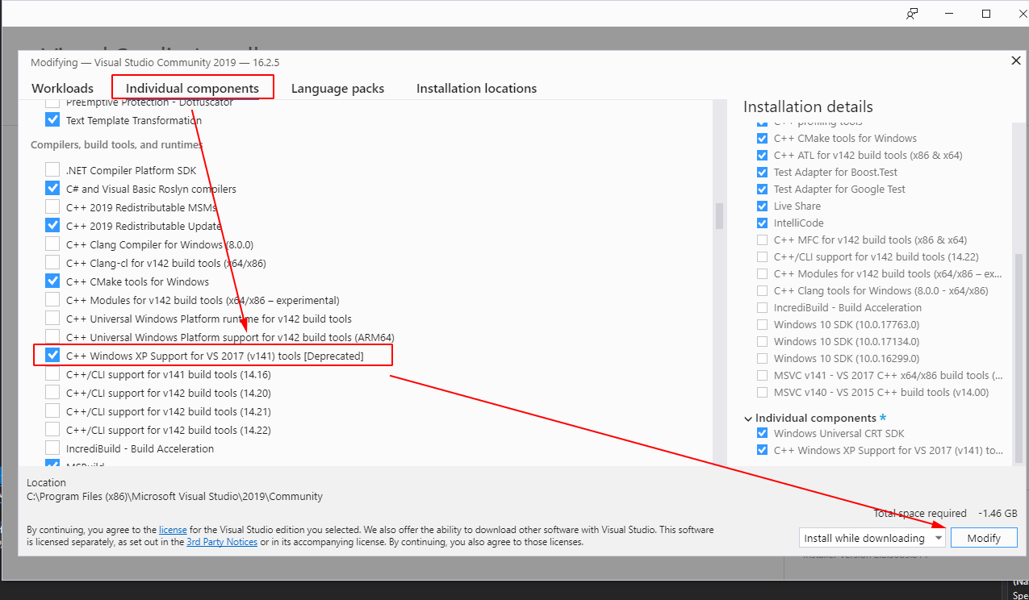The width and height of the screenshot is (1029, 600).
Task: Open the Language packs tab
Action: pos(337,88)
